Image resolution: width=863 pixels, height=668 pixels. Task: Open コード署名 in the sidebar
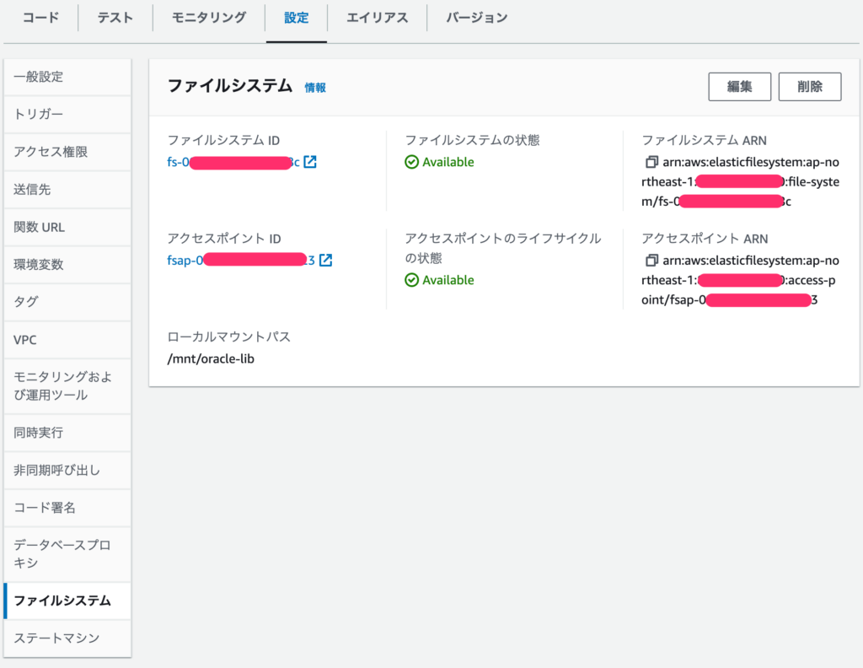67,507
